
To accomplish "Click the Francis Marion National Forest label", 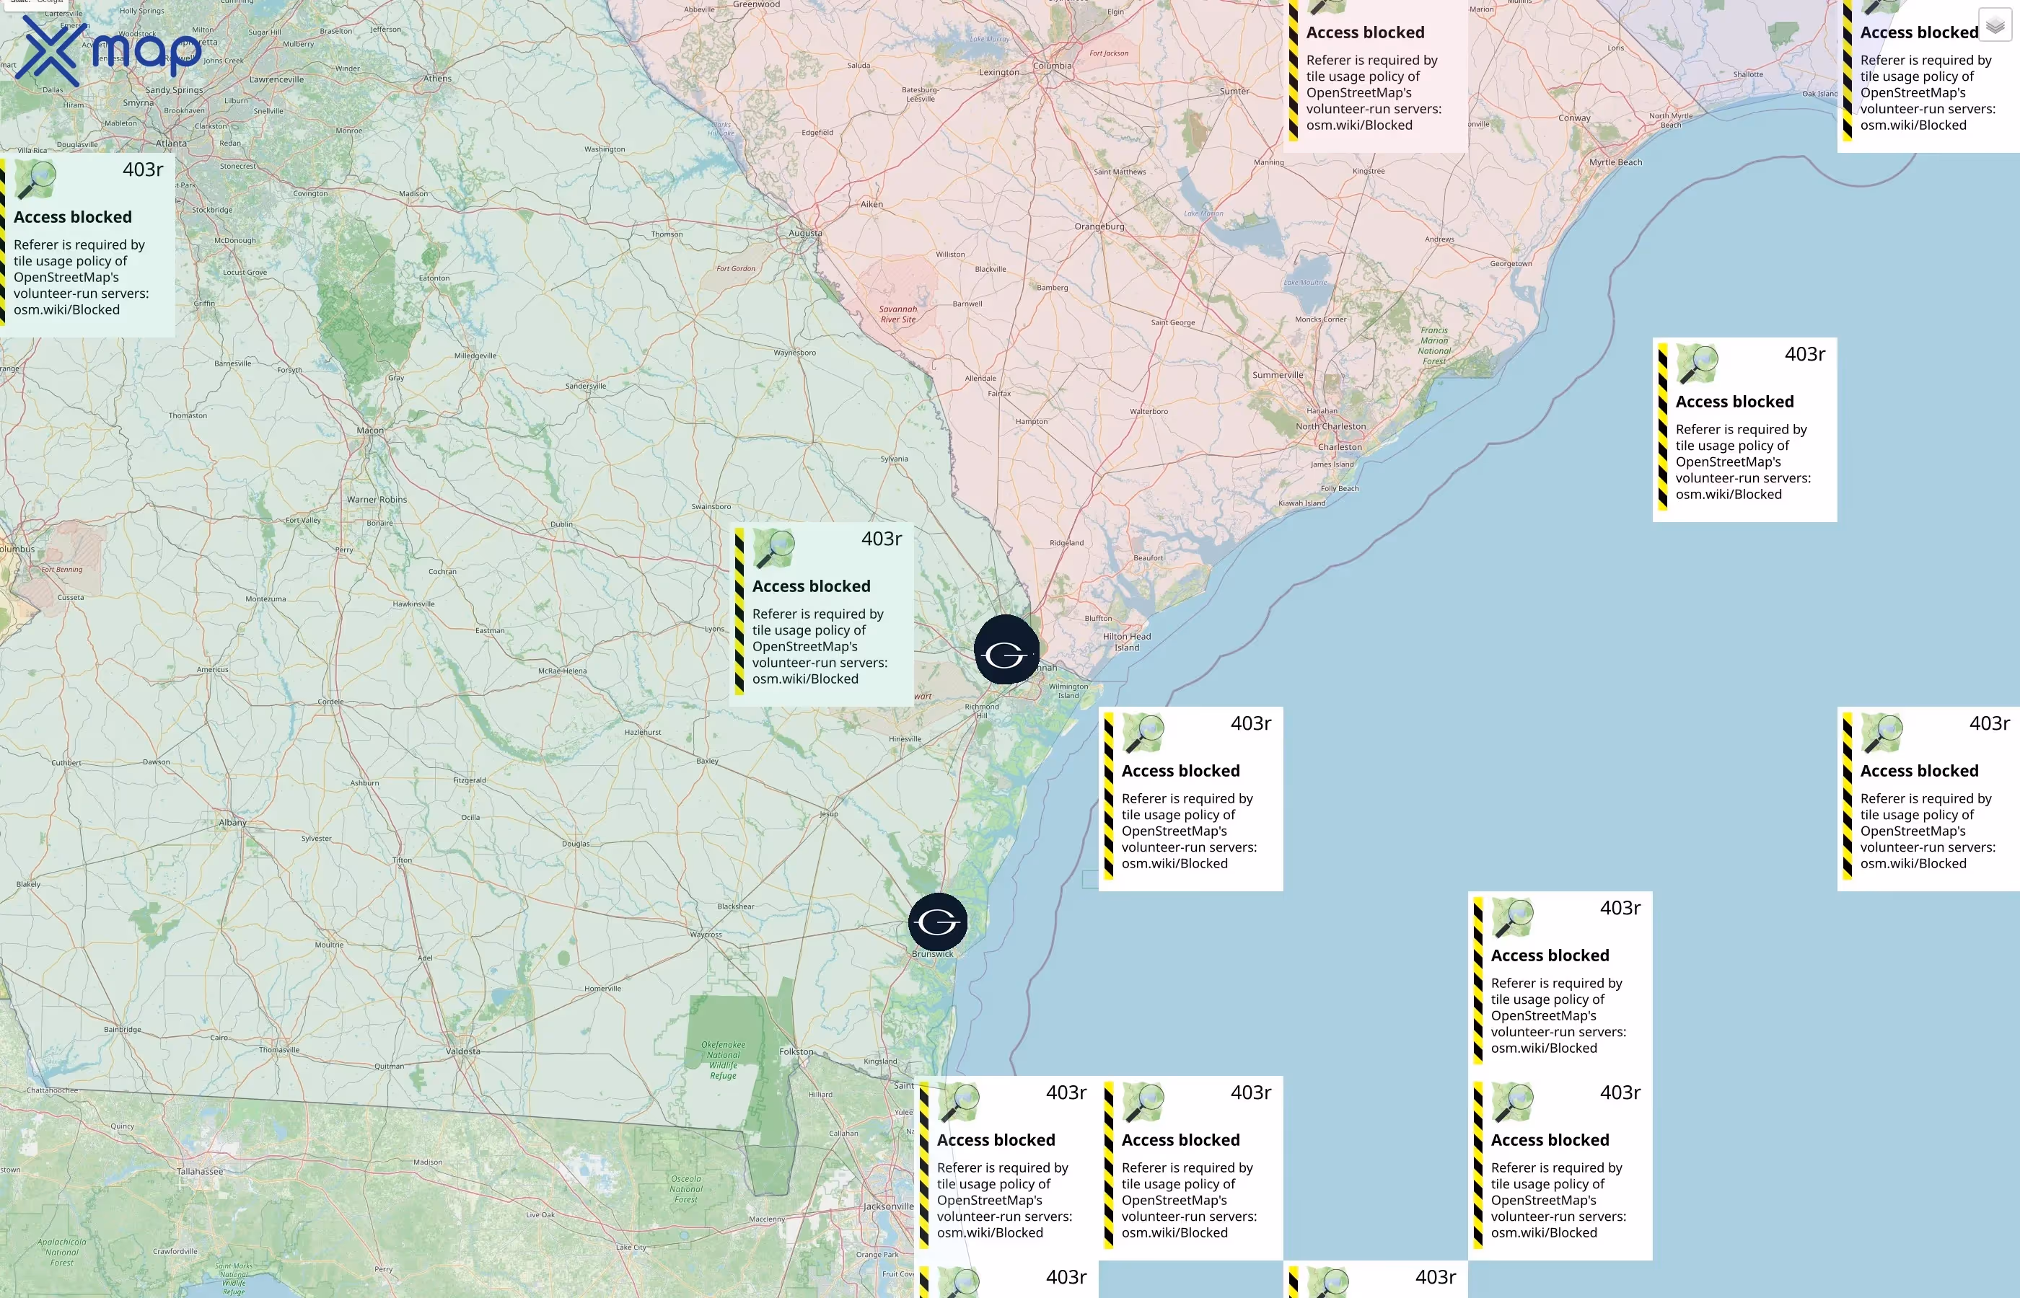I will pos(1434,345).
